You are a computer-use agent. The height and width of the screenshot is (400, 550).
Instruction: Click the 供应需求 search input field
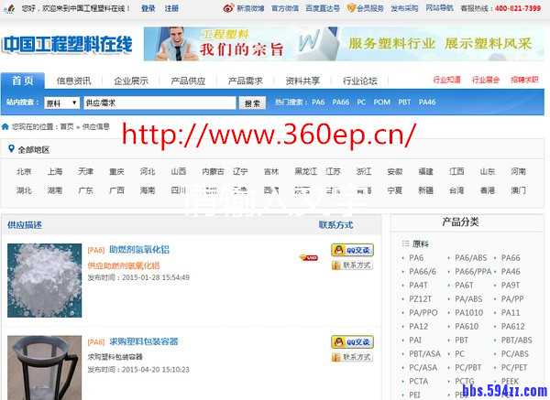159,103
